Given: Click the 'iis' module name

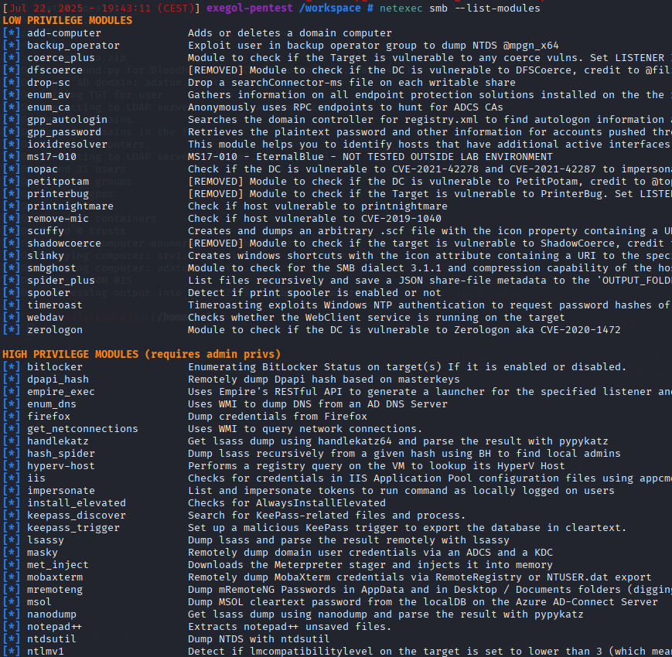Looking at the screenshot, I should click(x=36, y=478).
